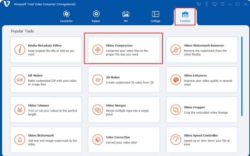The width and height of the screenshot is (250, 156).
Task: Click the register key icon
Action: point(207,4)
